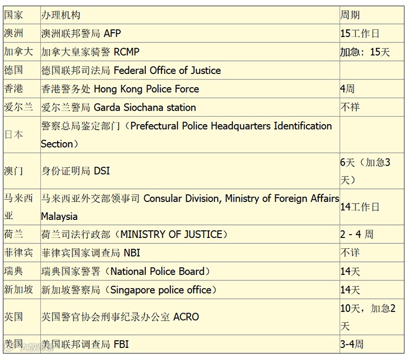The height and width of the screenshot is (355, 406).
Task: Select the 菲律宾 country cell
Action: pyautogui.click(x=22, y=253)
